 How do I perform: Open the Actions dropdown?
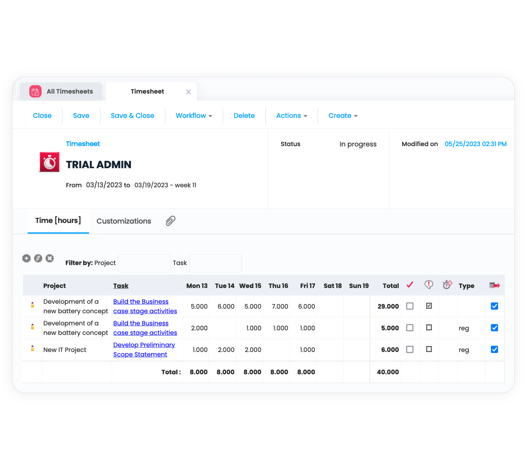292,116
